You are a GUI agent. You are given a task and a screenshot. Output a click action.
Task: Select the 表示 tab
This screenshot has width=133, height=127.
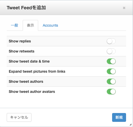(30, 25)
